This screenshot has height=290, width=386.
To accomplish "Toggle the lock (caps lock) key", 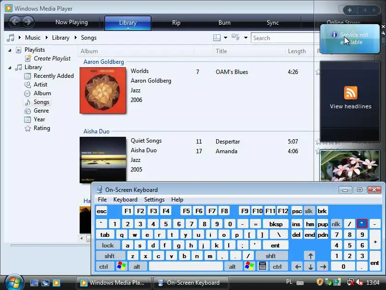I will pyautogui.click(x=108, y=246).
